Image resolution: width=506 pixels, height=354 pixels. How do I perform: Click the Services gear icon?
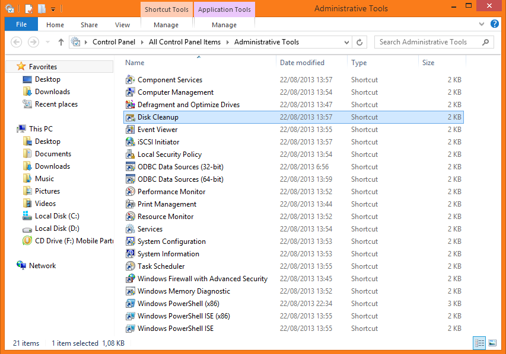tap(130, 229)
